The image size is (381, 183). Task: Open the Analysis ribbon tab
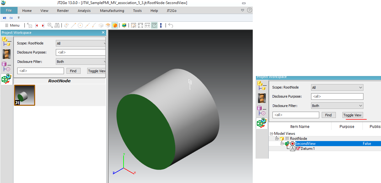[84, 11]
